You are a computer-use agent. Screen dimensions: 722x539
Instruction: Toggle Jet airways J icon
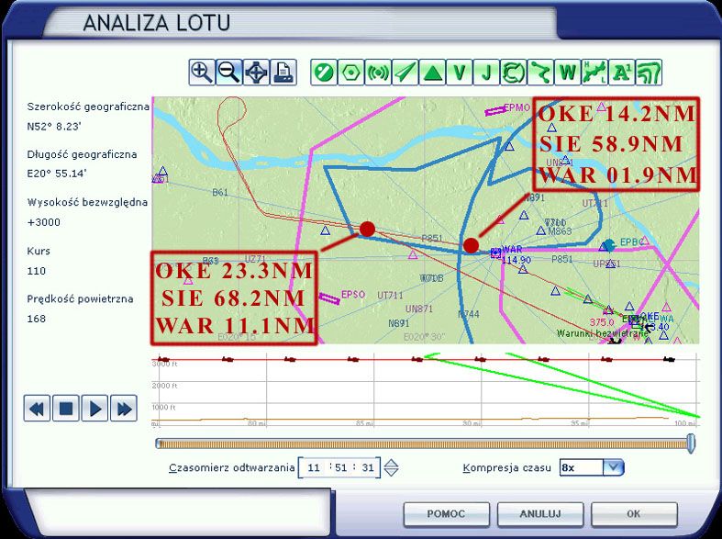[487, 73]
